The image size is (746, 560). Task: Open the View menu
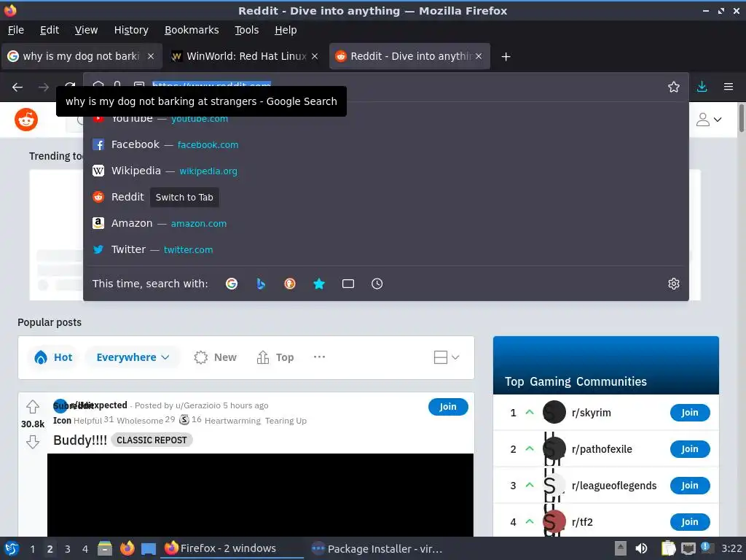pos(86,30)
